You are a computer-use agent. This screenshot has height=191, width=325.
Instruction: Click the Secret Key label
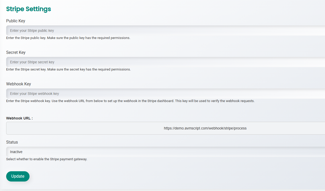(x=16, y=52)
